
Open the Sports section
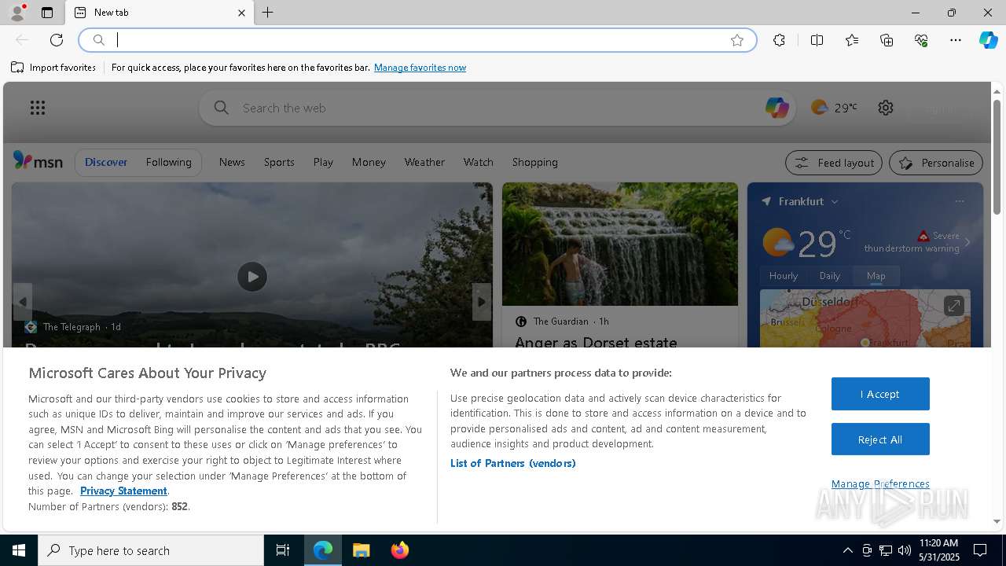click(x=279, y=162)
